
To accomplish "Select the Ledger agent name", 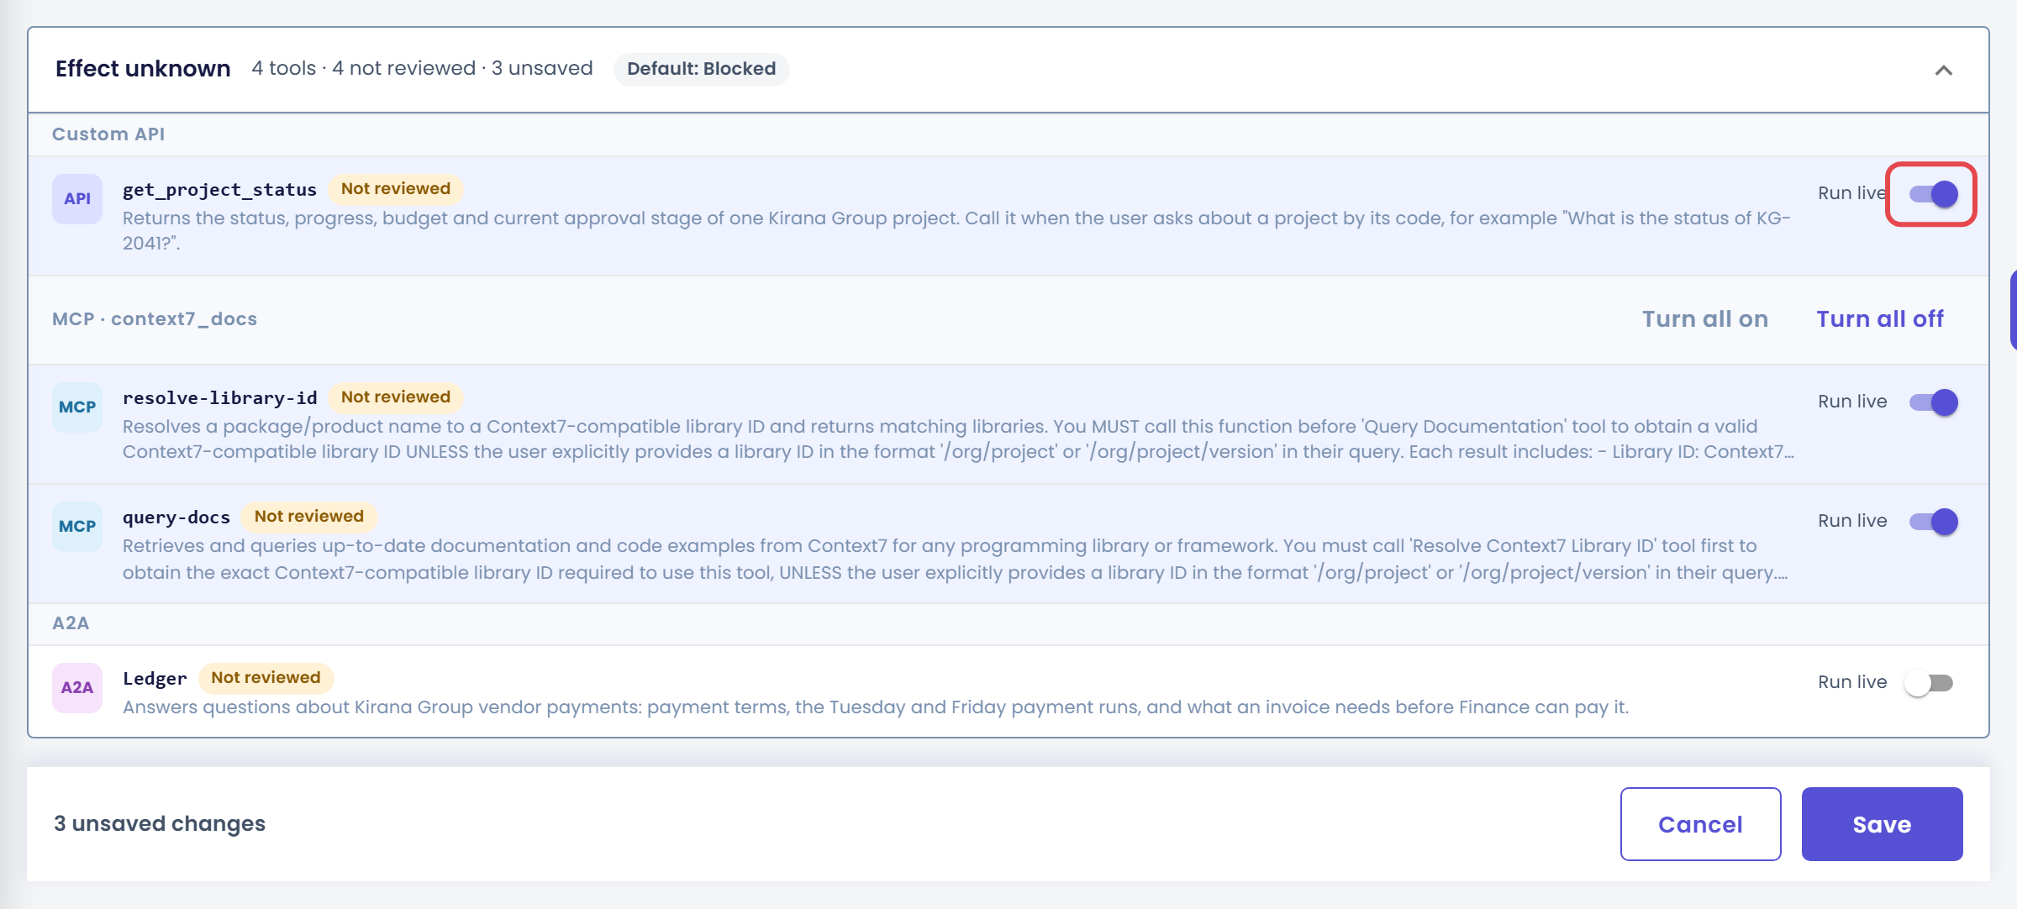I will pos(155,679).
